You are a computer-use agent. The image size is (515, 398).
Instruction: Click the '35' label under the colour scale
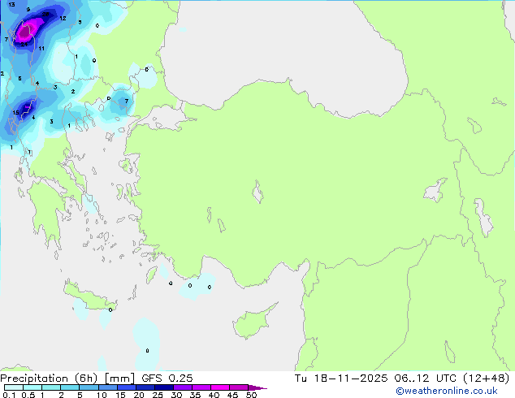(x=195, y=395)
